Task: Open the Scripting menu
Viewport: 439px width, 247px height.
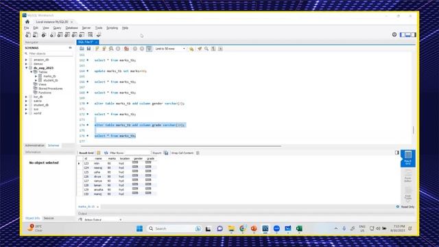Action: 112,28
